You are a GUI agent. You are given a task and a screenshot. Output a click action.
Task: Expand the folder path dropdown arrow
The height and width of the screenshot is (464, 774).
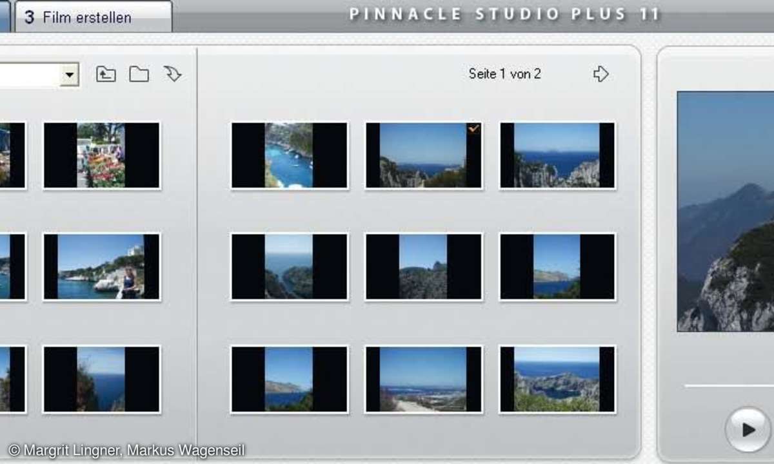[x=69, y=75]
